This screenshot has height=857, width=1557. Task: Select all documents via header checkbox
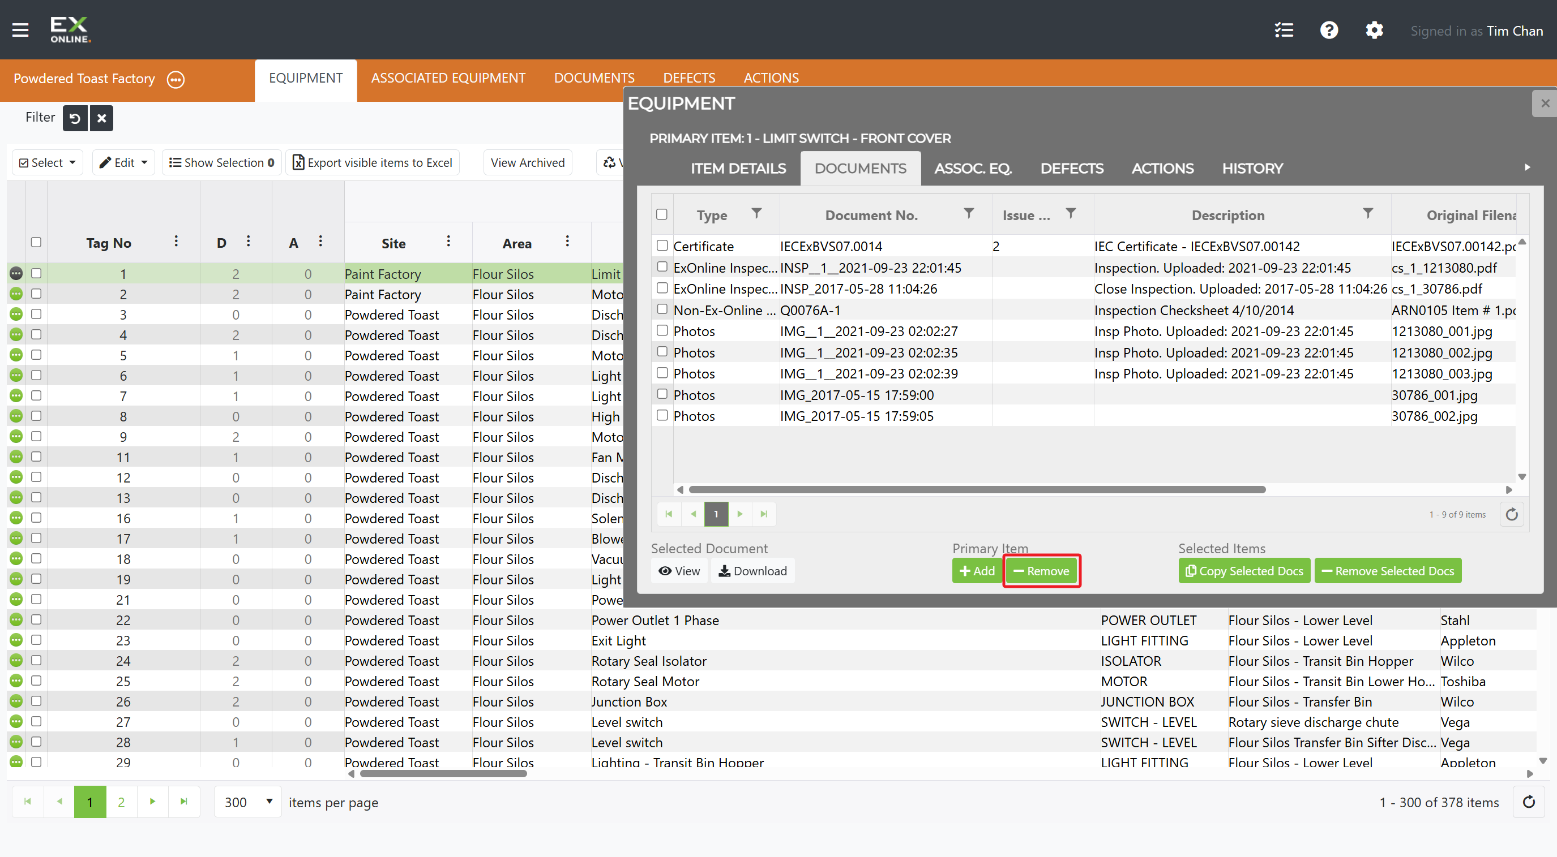tap(662, 214)
